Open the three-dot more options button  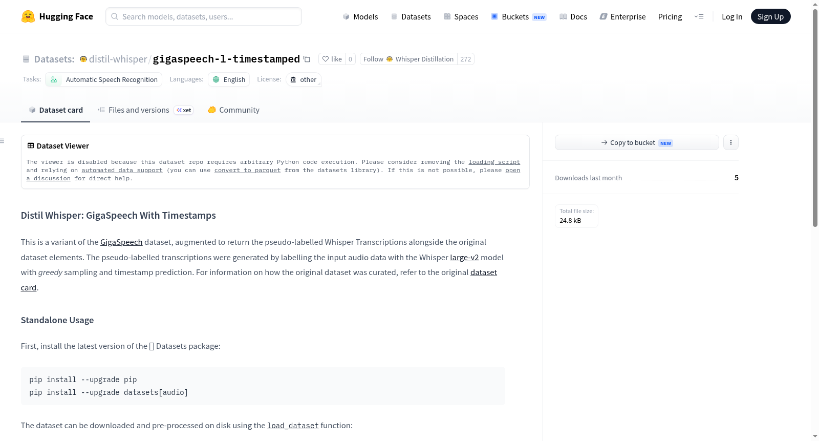point(731,142)
